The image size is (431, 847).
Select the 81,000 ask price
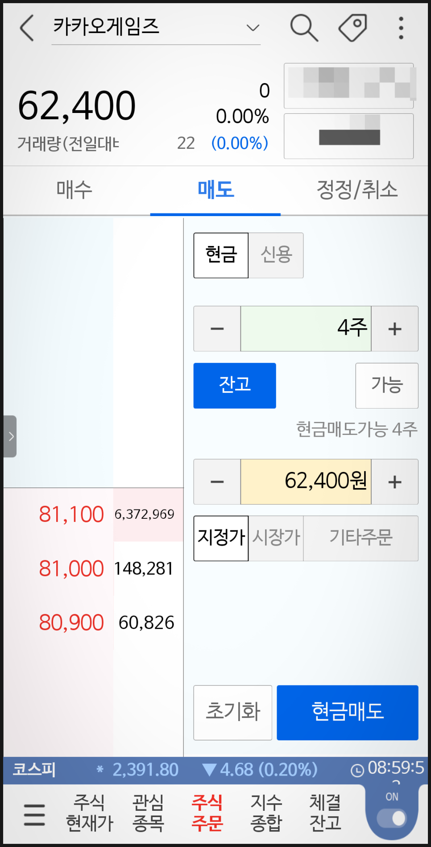point(71,568)
